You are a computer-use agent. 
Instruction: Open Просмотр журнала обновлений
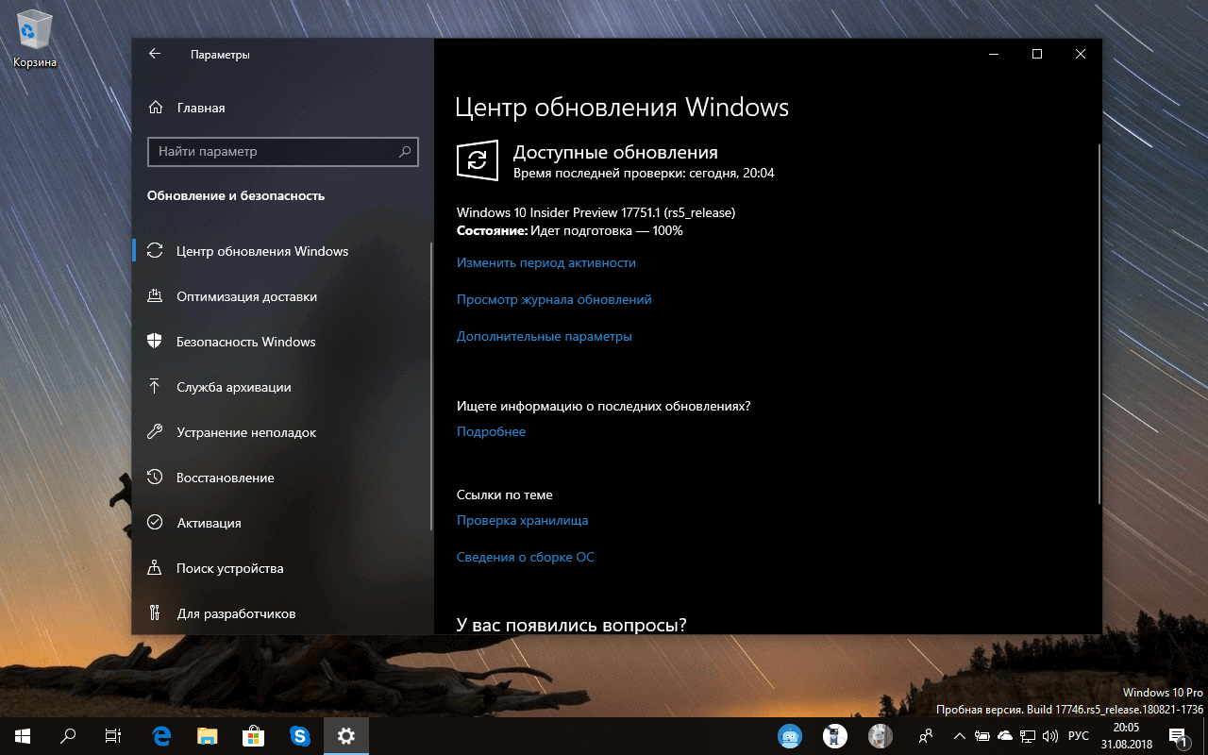tap(552, 298)
